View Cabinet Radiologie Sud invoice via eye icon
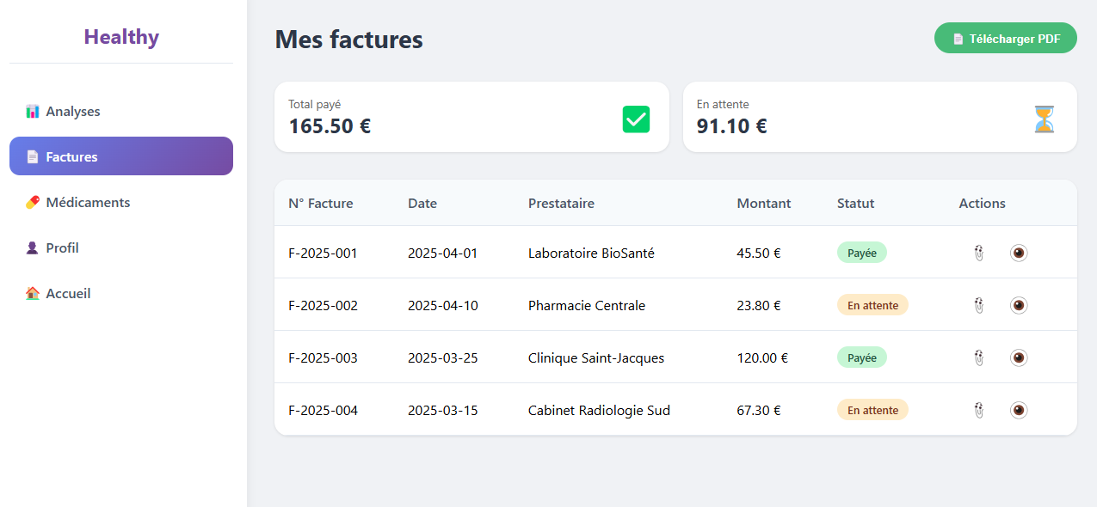This screenshot has width=1097, height=507. tap(1019, 410)
